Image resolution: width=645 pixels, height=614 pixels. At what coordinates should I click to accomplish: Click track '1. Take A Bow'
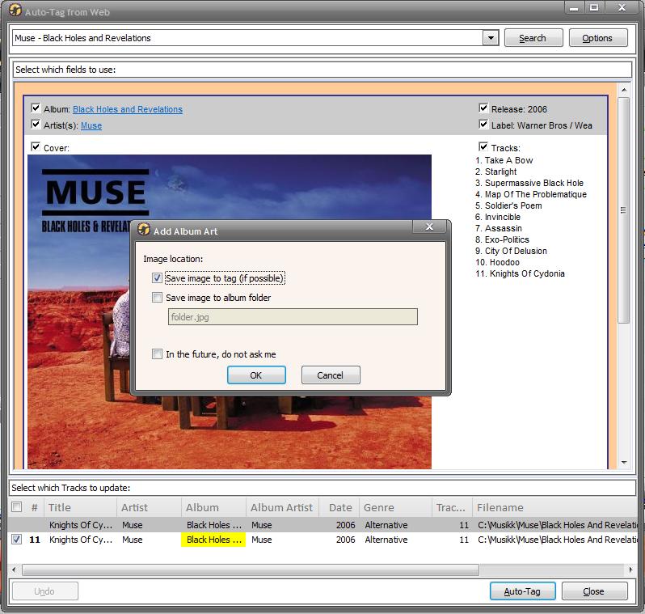click(504, 160)
